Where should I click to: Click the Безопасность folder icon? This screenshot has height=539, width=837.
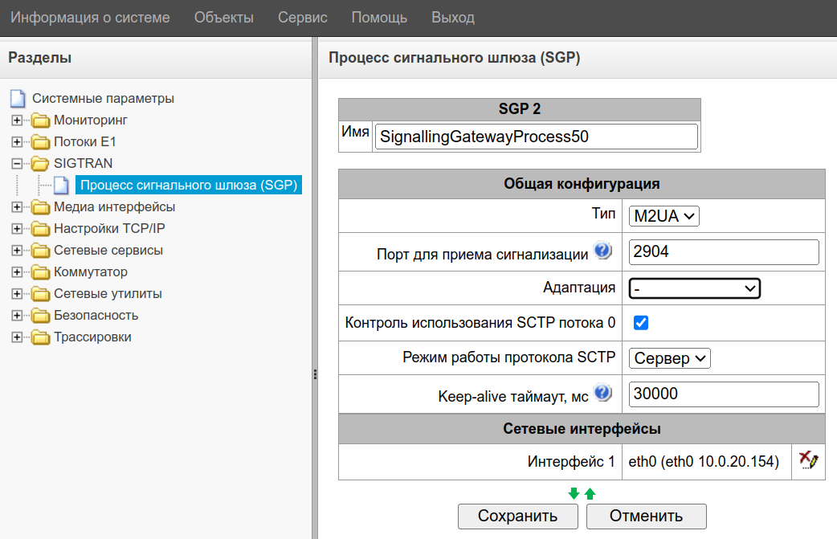click(40, 316)
